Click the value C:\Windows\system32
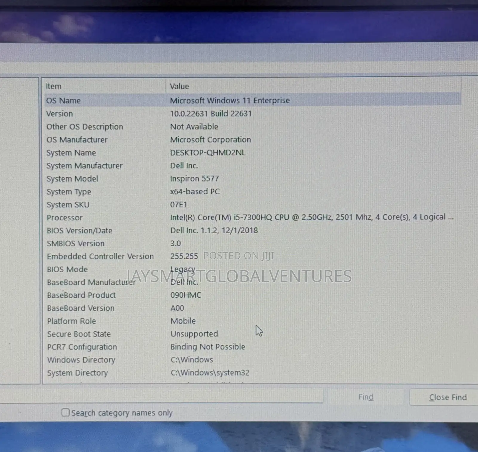The image size is (478, 452). click(210, 373)
